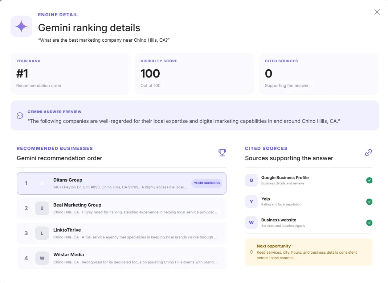The height and width of the screenshot is (283, 388).
Task: Click Wilstar Media description text
Action: [x=135, y=262]
